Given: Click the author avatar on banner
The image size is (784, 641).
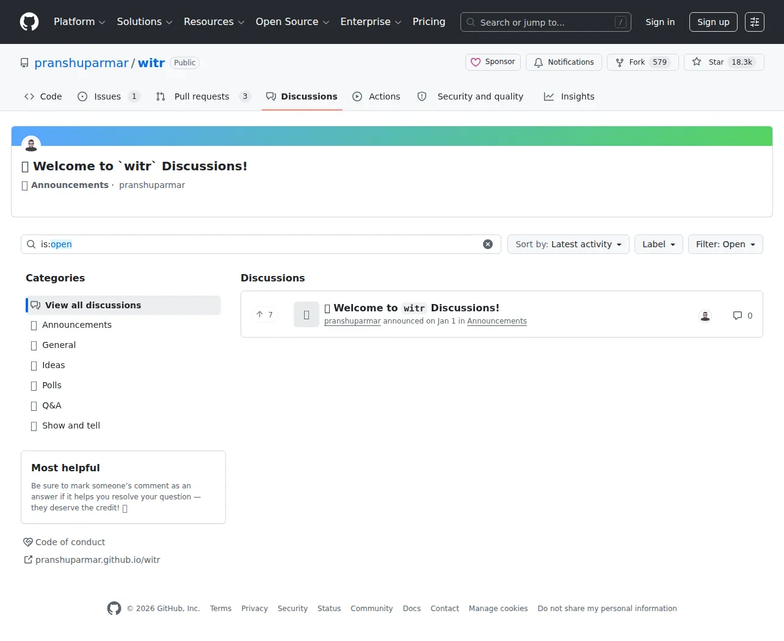Looking at the screenshot, I should pyautogui.click(x=31, y=145).
